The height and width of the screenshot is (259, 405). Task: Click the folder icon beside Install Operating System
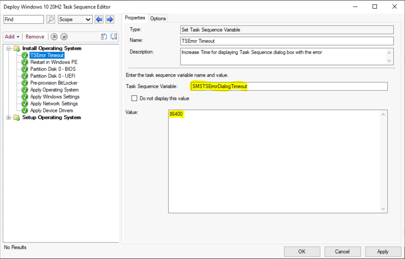(17, 48)
